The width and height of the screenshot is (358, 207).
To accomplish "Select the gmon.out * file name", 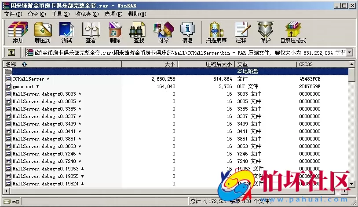I will pos(26,87).
